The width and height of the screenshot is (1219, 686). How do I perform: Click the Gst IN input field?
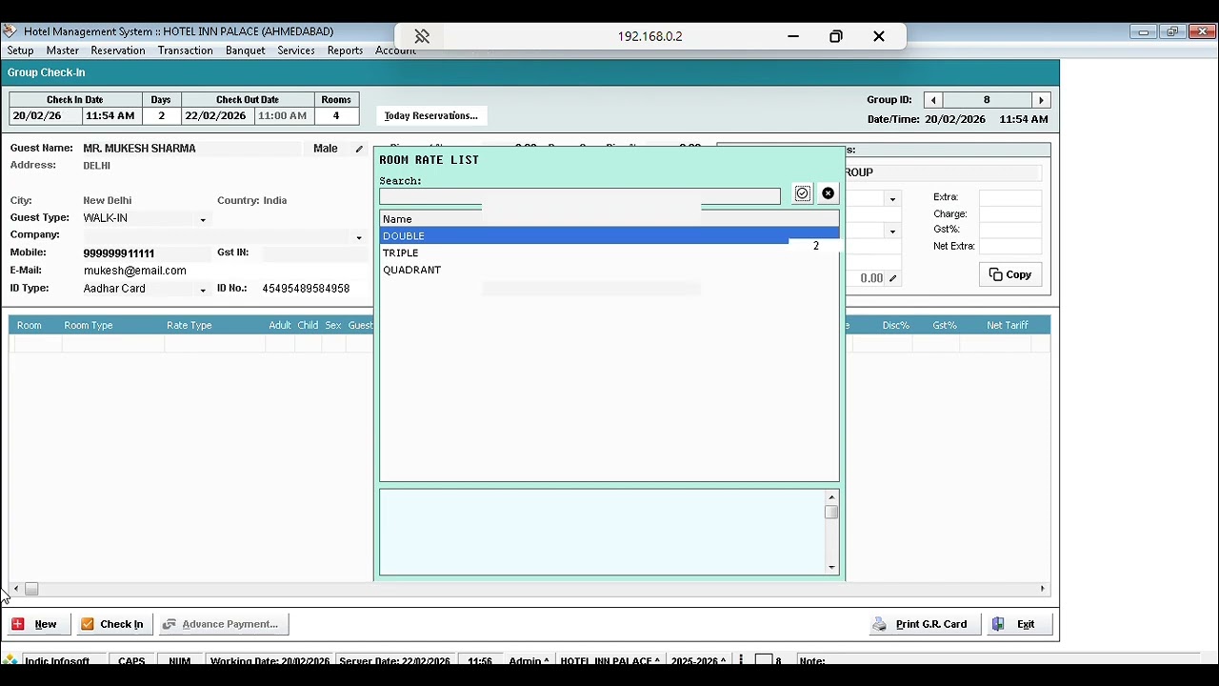coord(313,253)
